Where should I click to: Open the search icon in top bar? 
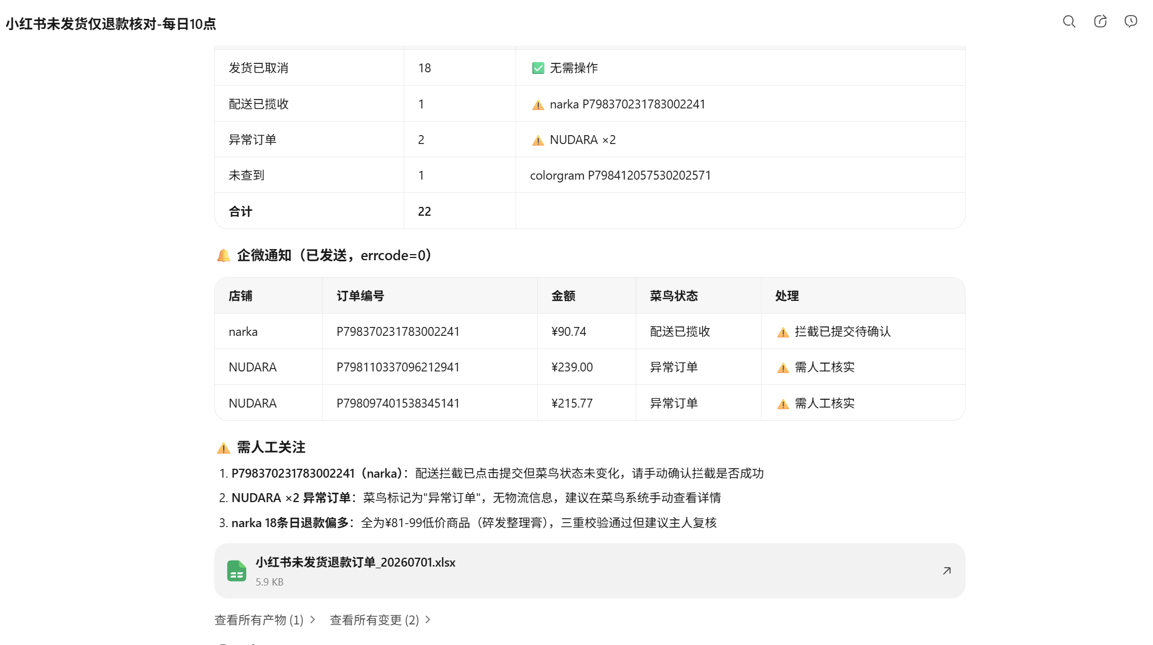pos(1068,22)
